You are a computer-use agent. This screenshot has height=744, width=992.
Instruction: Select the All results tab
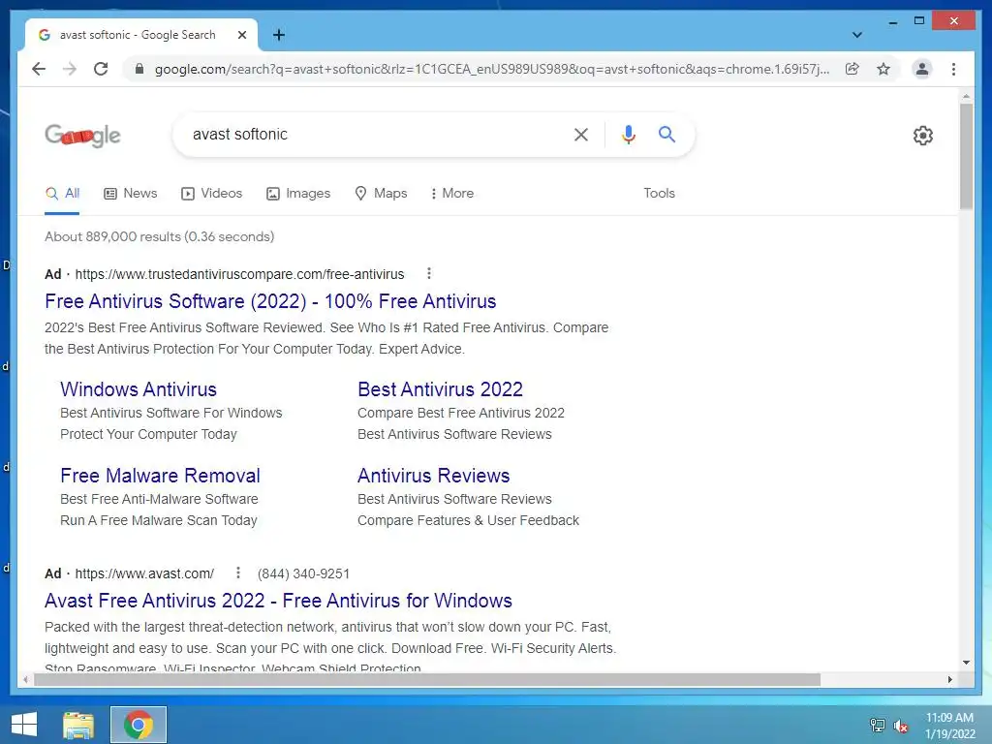pyautogui.click(x=62, y=194)
